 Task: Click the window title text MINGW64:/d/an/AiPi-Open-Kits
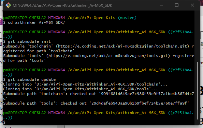62,5
